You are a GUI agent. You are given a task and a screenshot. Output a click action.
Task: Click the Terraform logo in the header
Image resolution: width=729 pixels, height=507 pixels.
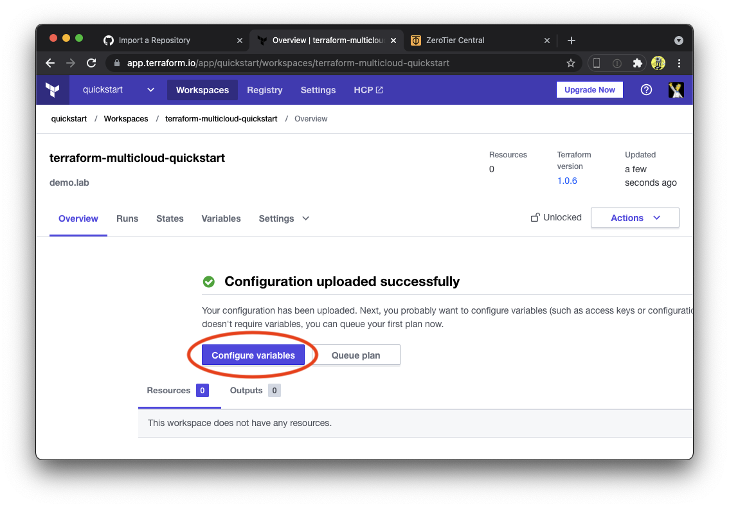pyautogui.click(x=53, y=90)
